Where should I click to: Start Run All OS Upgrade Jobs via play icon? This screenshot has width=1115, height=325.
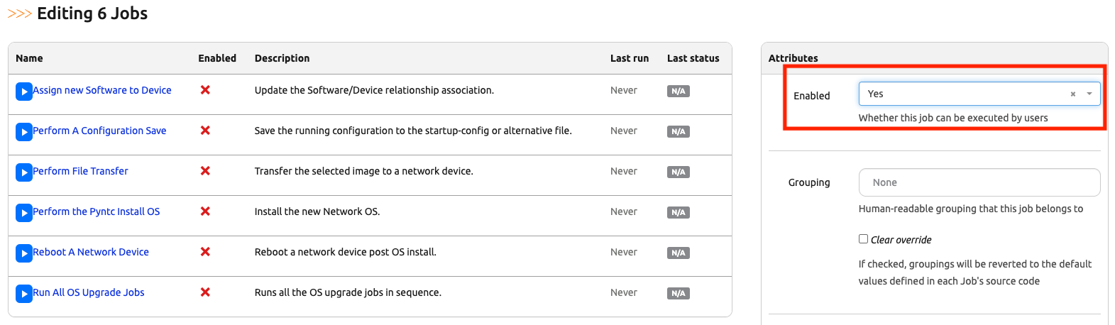(24, 294)
